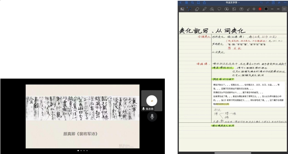Select the Highlighter tool

click(204, 9)
